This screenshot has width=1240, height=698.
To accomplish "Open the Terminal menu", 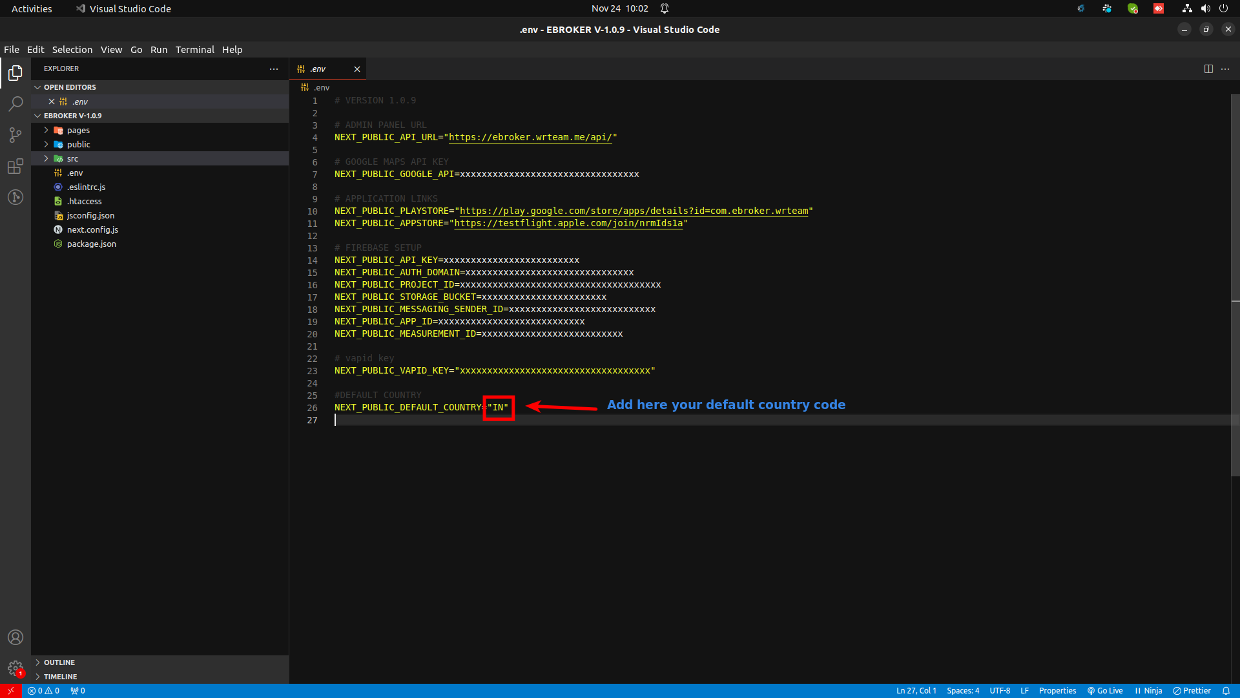I will [195, 50].
